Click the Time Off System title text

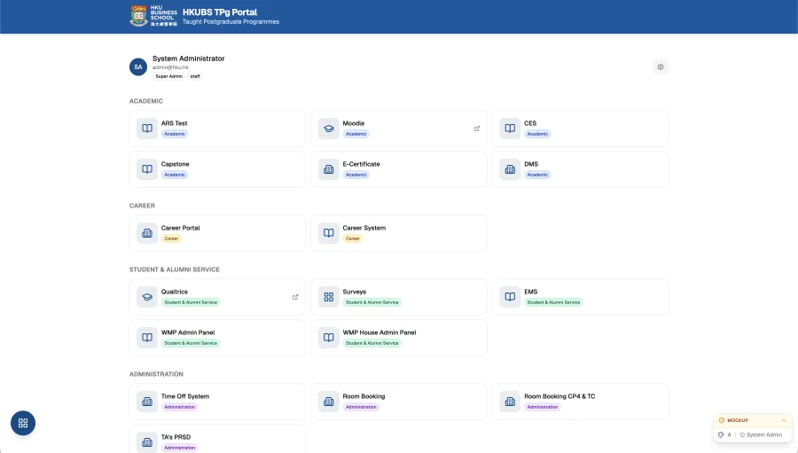pos(185,396)
